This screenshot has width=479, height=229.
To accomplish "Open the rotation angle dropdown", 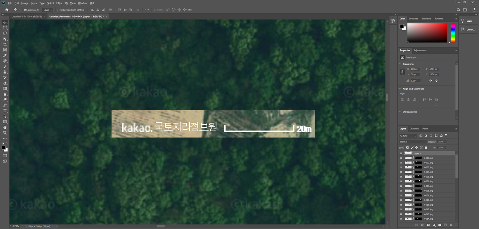I will [x=419, y=80].
